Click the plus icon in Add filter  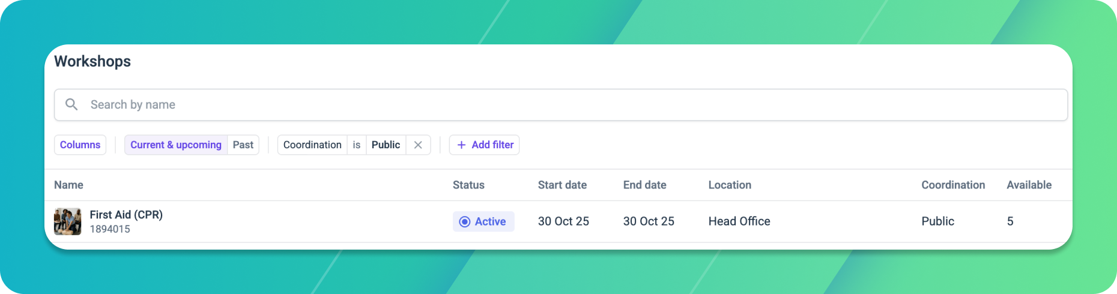click(x=461, y=145)
